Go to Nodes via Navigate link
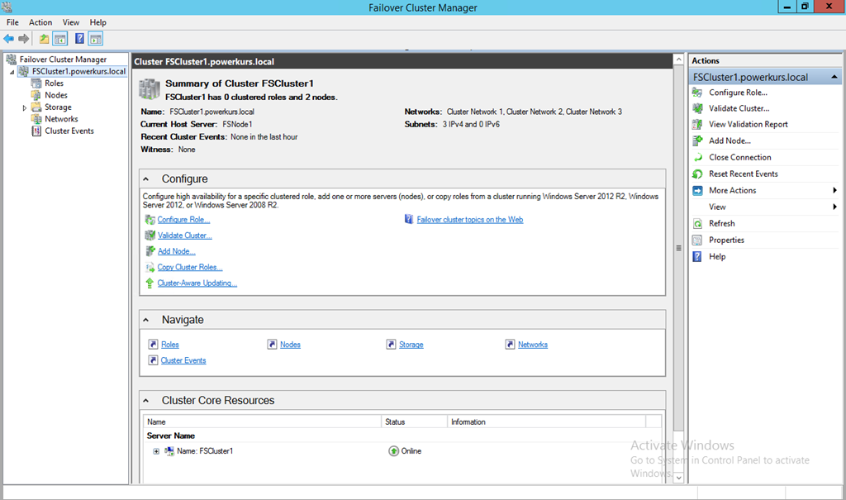Viewport: 846px width, 500px height. pyautogui.click(x=290, y=345)
